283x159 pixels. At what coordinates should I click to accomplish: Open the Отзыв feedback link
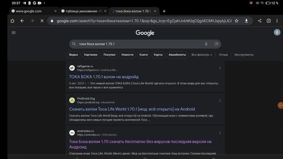point(223,55)
